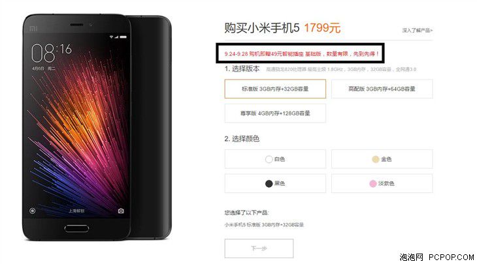Tap the camera icon on phone lockscreen
The height and width of the screenshot is (264, 477).
pos(121,211)
